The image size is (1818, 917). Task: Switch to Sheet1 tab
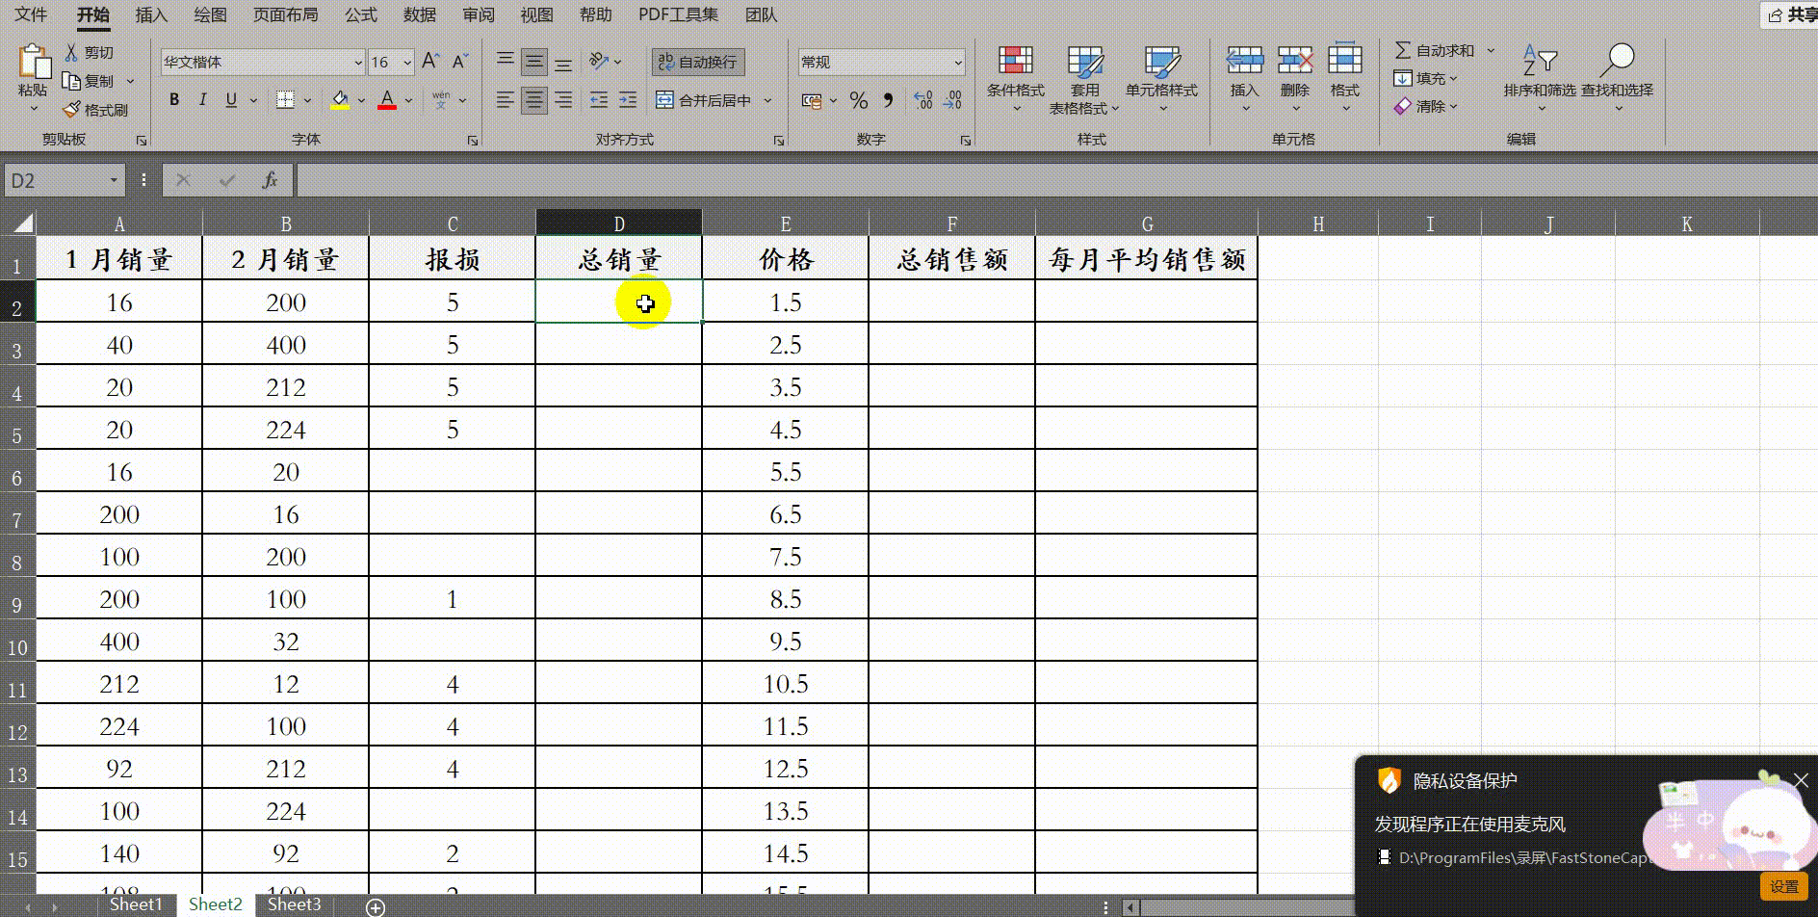pyautogui.click(x=136, y=904)
